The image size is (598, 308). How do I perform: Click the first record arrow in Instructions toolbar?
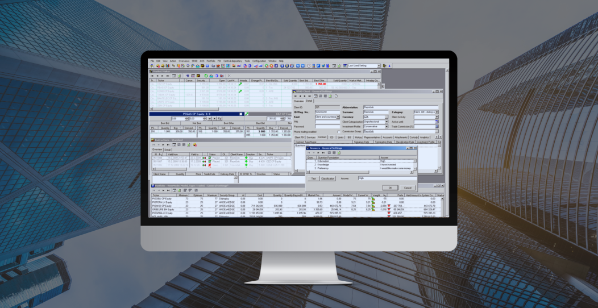coord(153,144)
